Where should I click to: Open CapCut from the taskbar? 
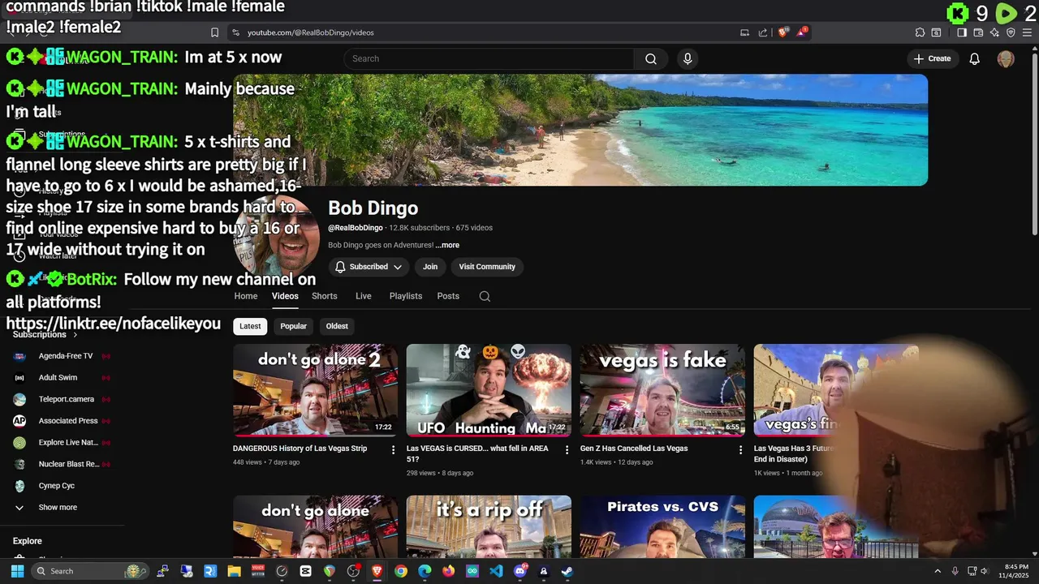tap(305, 571)
